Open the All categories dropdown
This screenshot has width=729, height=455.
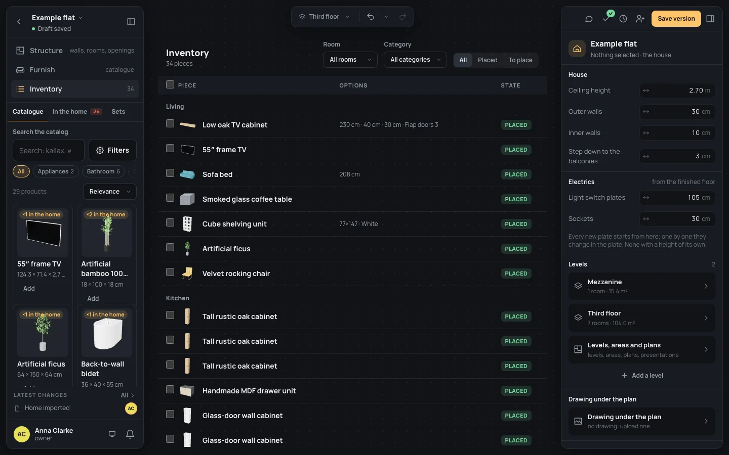tap(415, 60)
